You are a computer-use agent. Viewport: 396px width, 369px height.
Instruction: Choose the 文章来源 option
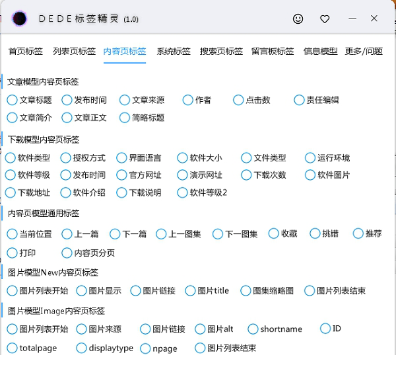[x=125, y=100]
